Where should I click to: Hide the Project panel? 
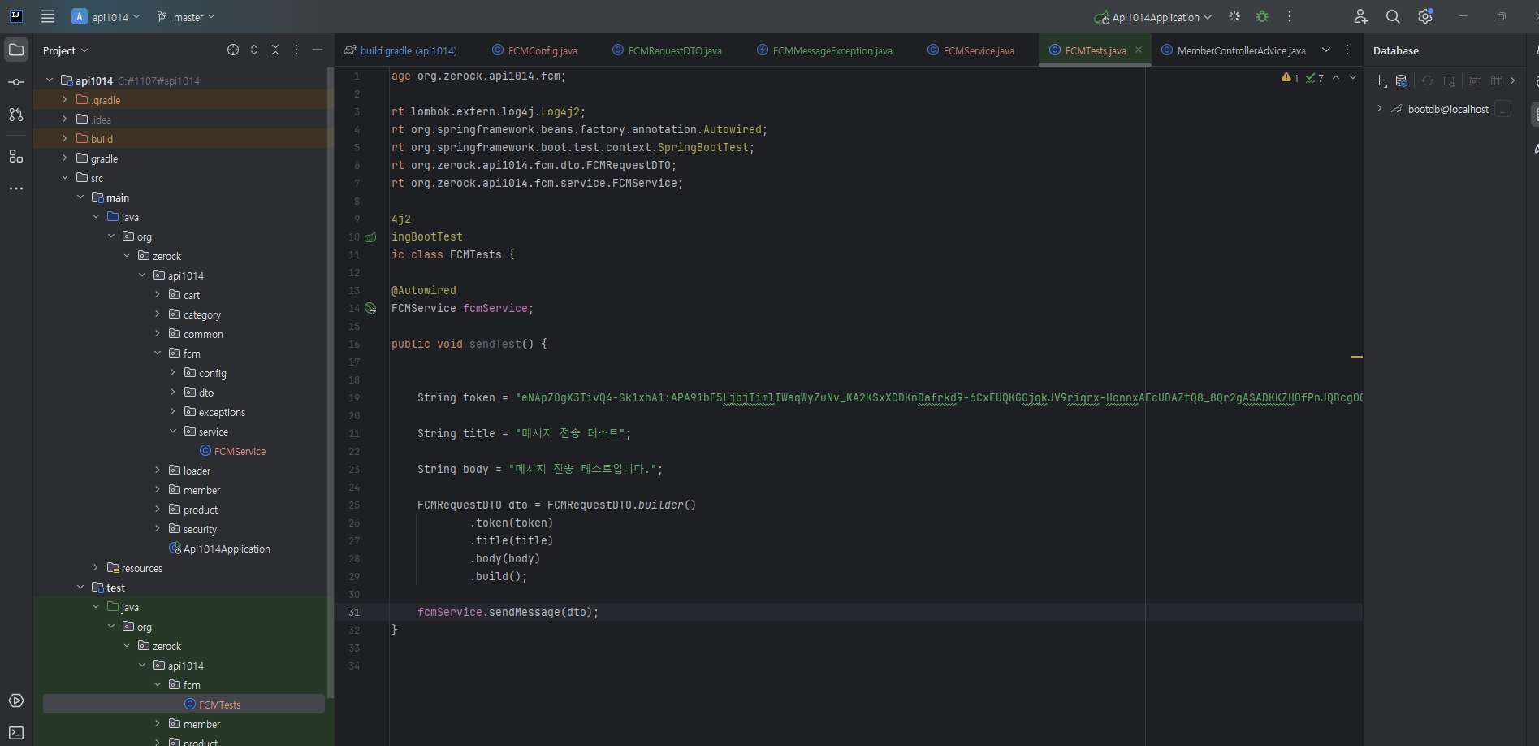[x=318, y=50]
